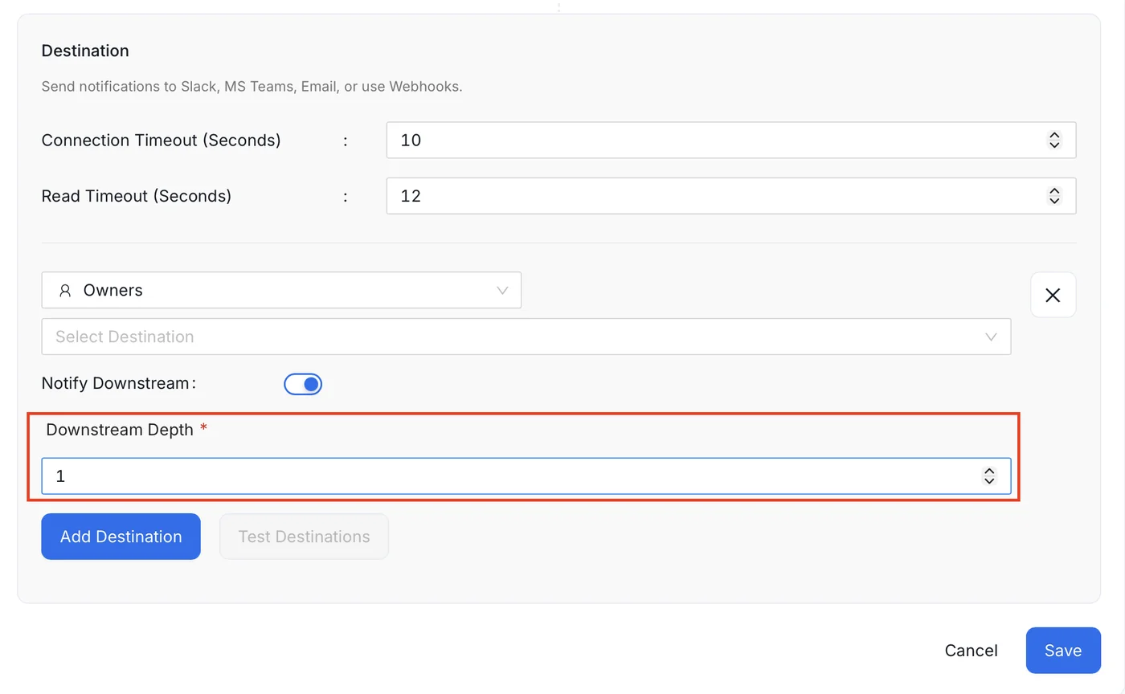Viewport: 1125px width, 694px height.
Task: Raise Downstream Depth using up arrow
Action: pyautogui.click(x=989, y=472)
